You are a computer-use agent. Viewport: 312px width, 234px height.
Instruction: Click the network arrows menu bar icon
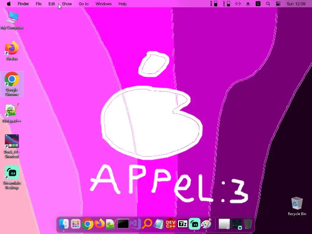click(238, 4)
